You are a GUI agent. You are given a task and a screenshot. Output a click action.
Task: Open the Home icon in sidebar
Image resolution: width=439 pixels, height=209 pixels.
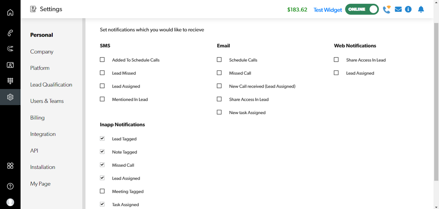click(x=10, y=13)
